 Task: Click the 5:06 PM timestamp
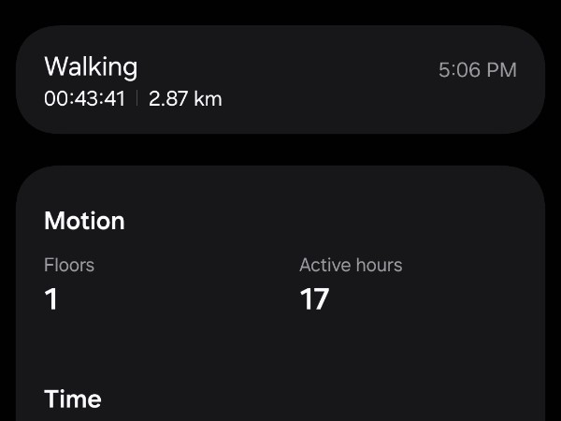pos(478,70)
